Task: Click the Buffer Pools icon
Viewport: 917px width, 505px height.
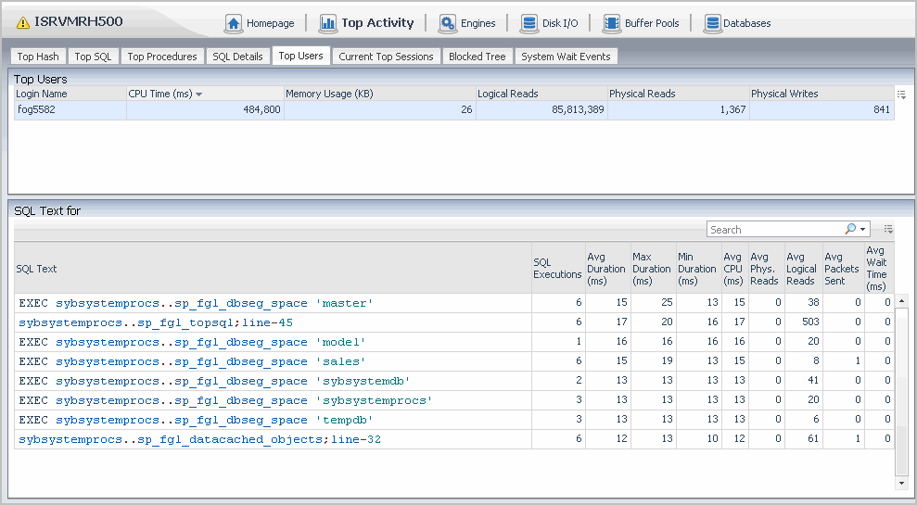Action: coord(612,23)
